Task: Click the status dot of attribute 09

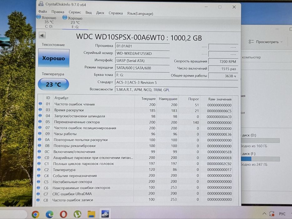Action: click(40, 134)
